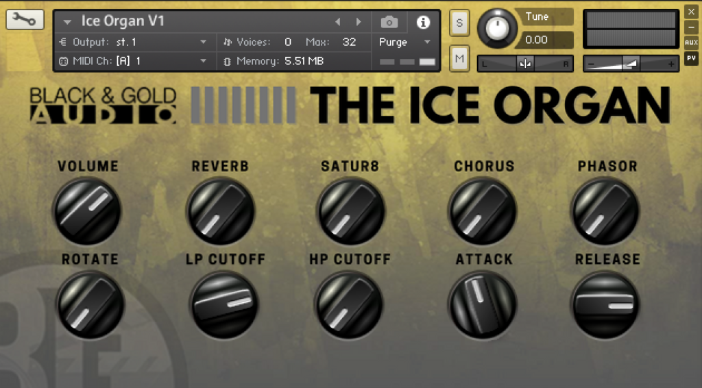Click the VOLUME knob
Image resolution: width=702 pixels, height=388 pixels.
[x=88, y=210]
